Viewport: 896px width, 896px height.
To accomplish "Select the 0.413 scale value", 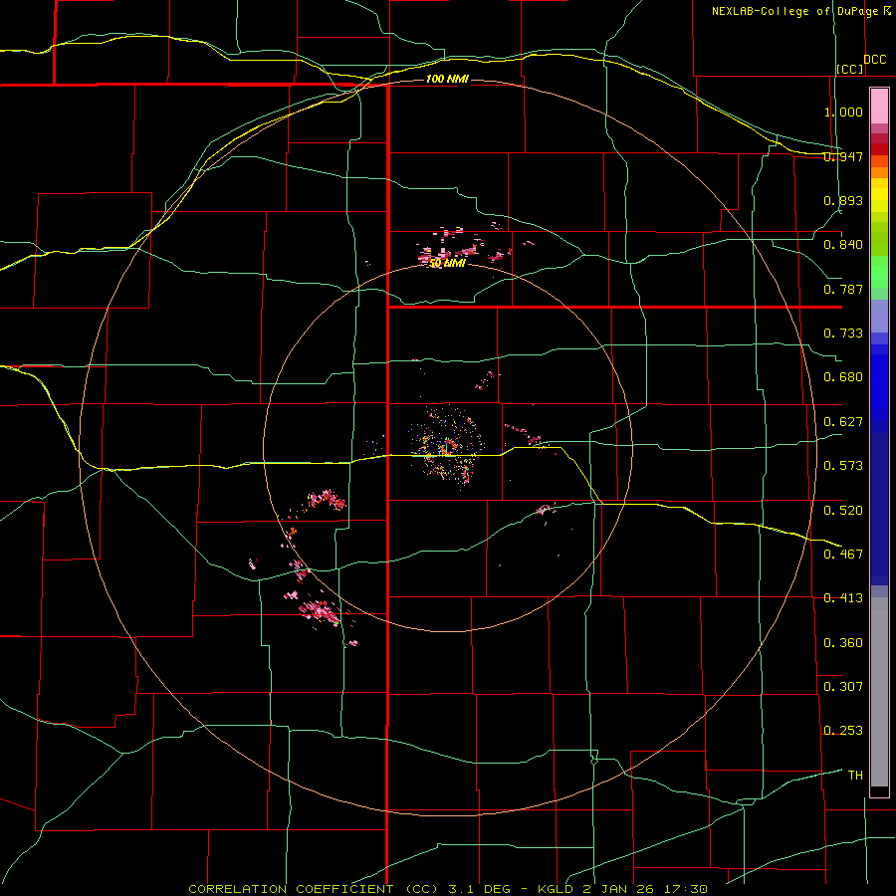I will (843, 598).
